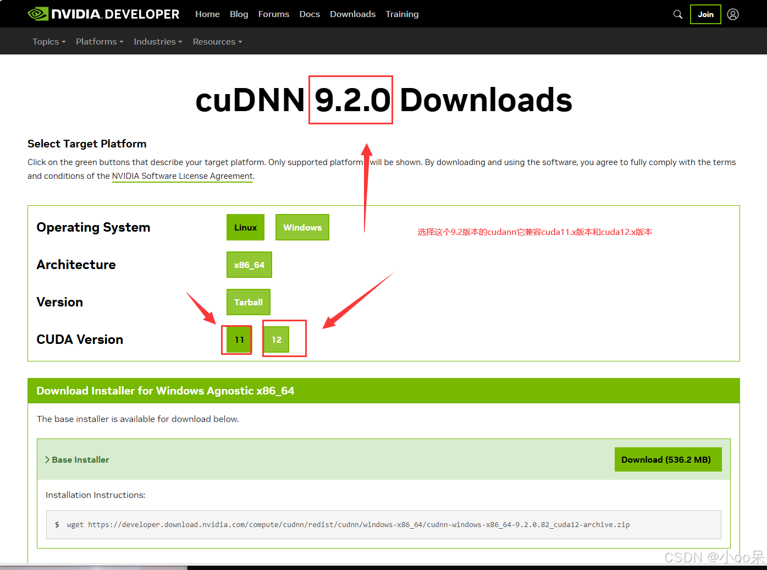Select CUDA Version 12
This screenshot has width=767, height=570.
pyautogui.click(x=277, y=339)
